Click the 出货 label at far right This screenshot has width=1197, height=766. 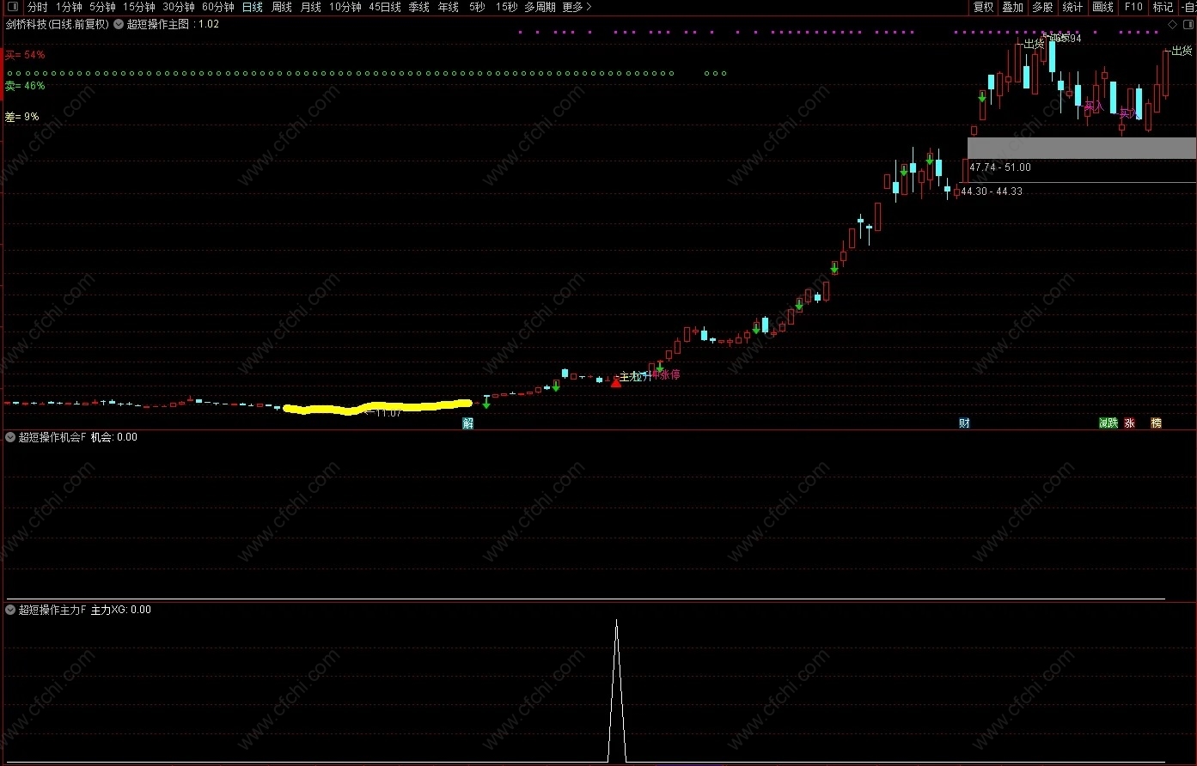[1182, 51]
